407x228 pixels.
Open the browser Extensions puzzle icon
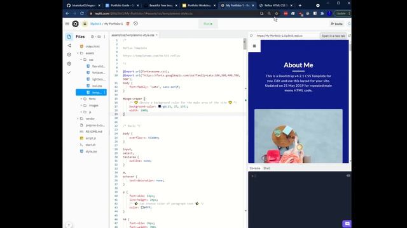pyautogui.click(x=322, y=13)
